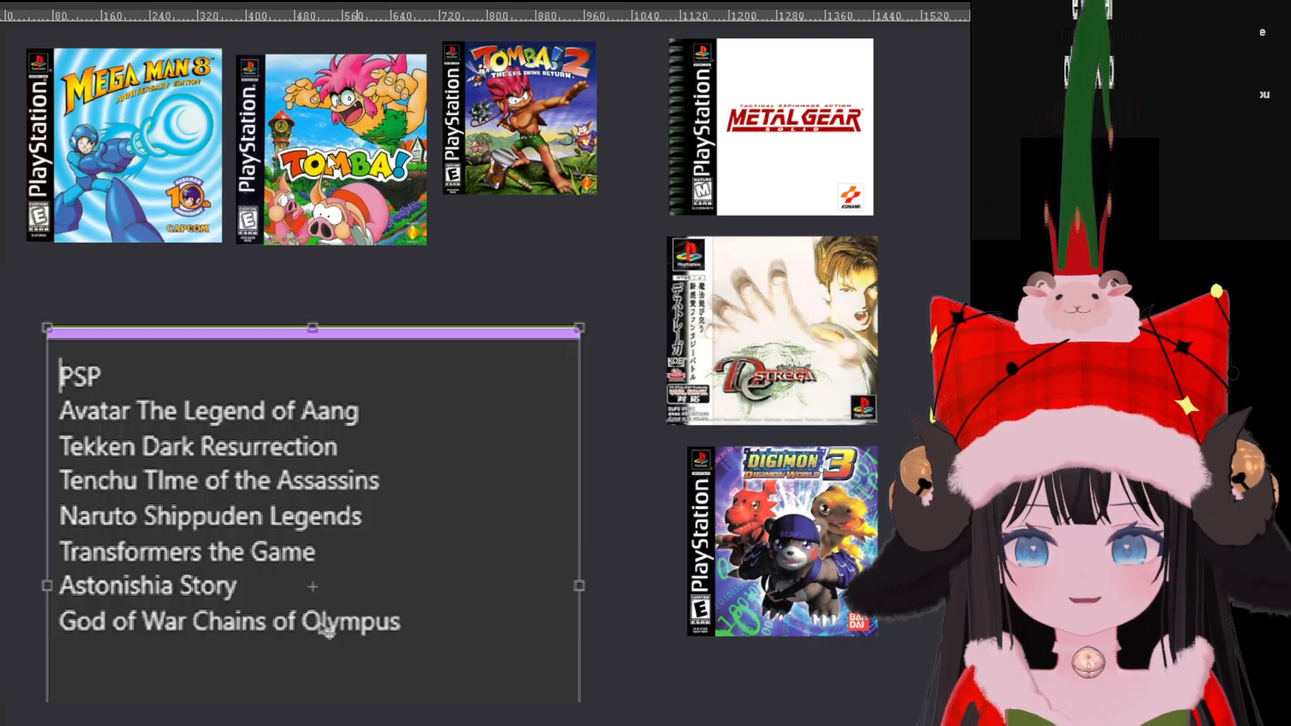Select the Metal Gear Solid cover
1291x726 pixels.
coord(771,127)
